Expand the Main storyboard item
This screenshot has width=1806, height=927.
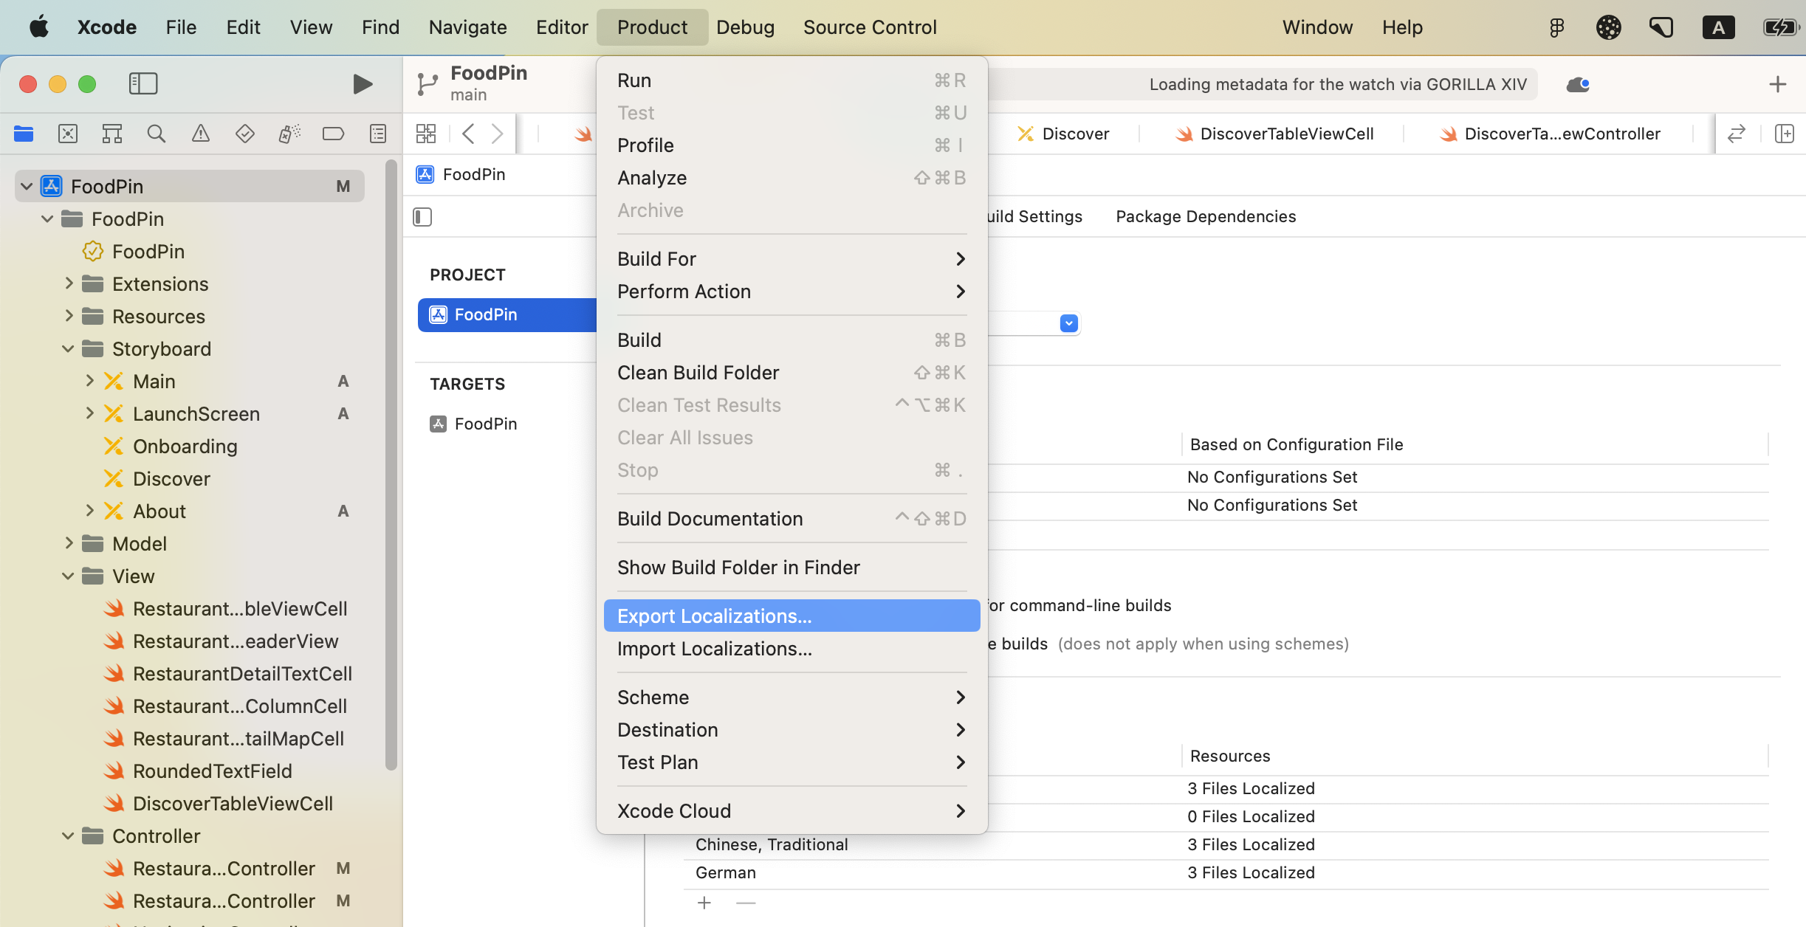[90, 381]
